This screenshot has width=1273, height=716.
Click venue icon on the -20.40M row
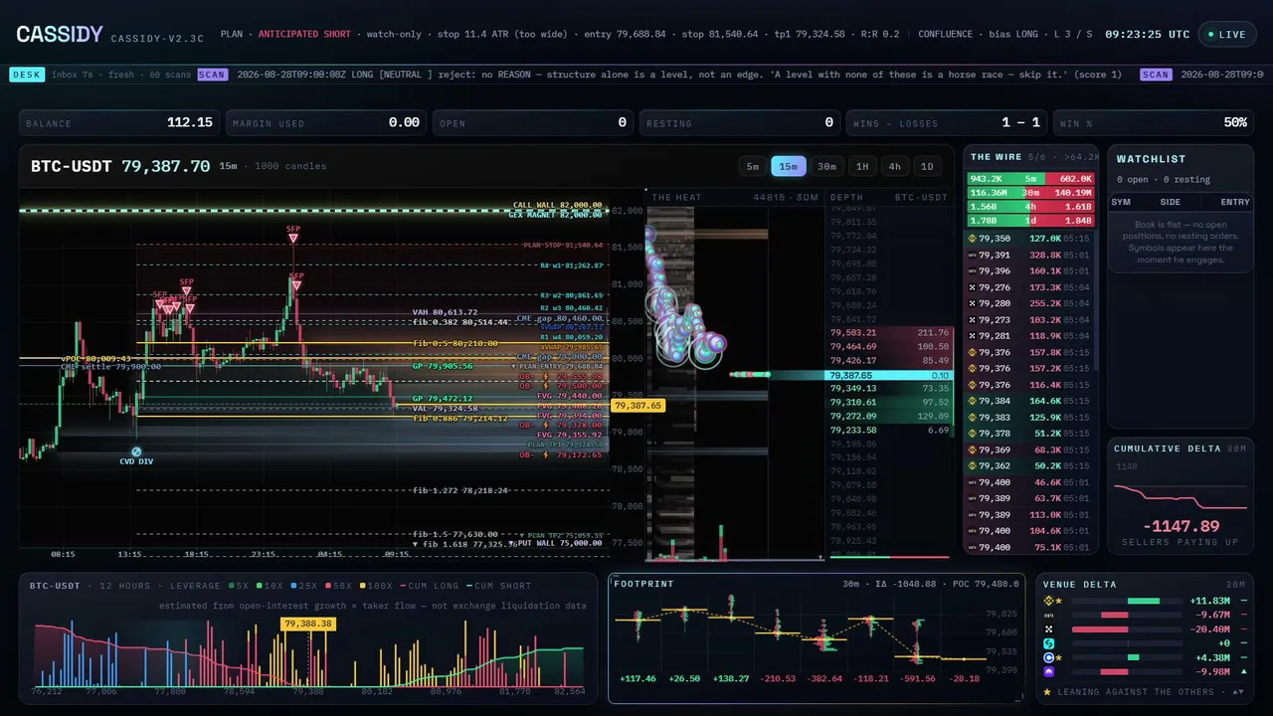1048,629
